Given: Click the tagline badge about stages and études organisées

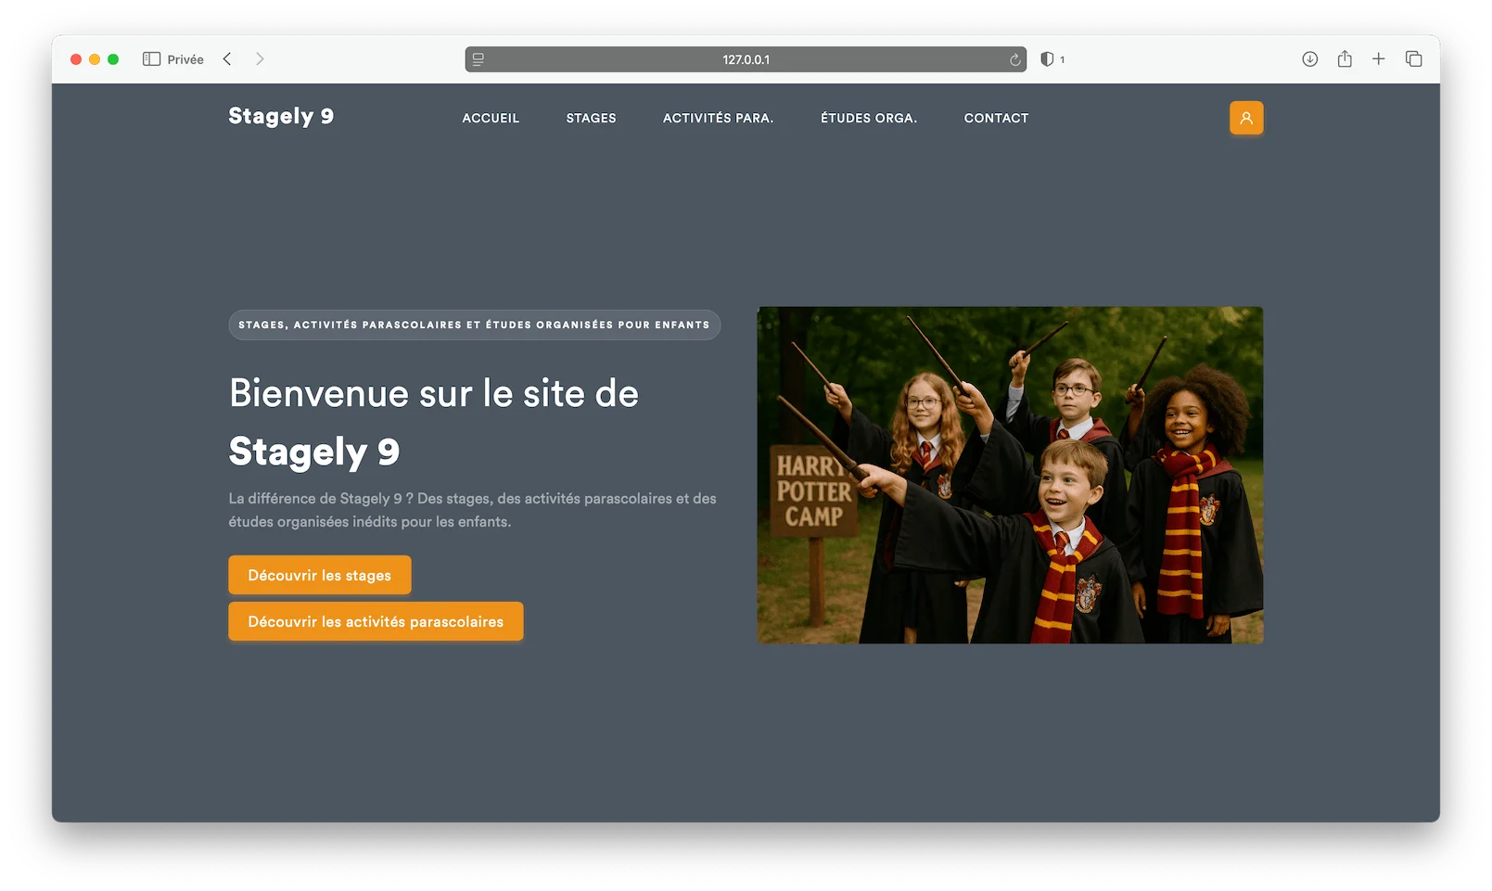Looking at the screenshot, I should pyautogui.click(x=474, y=325).
